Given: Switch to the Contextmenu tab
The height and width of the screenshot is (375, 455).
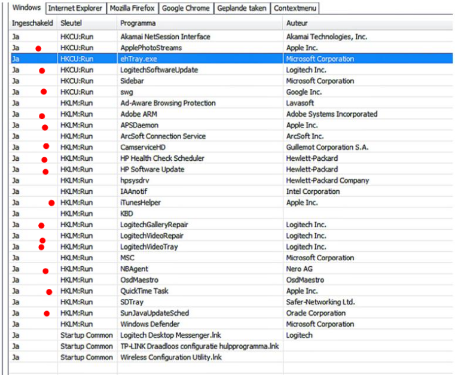Looking at the screenshot, I should coord(295,8).
